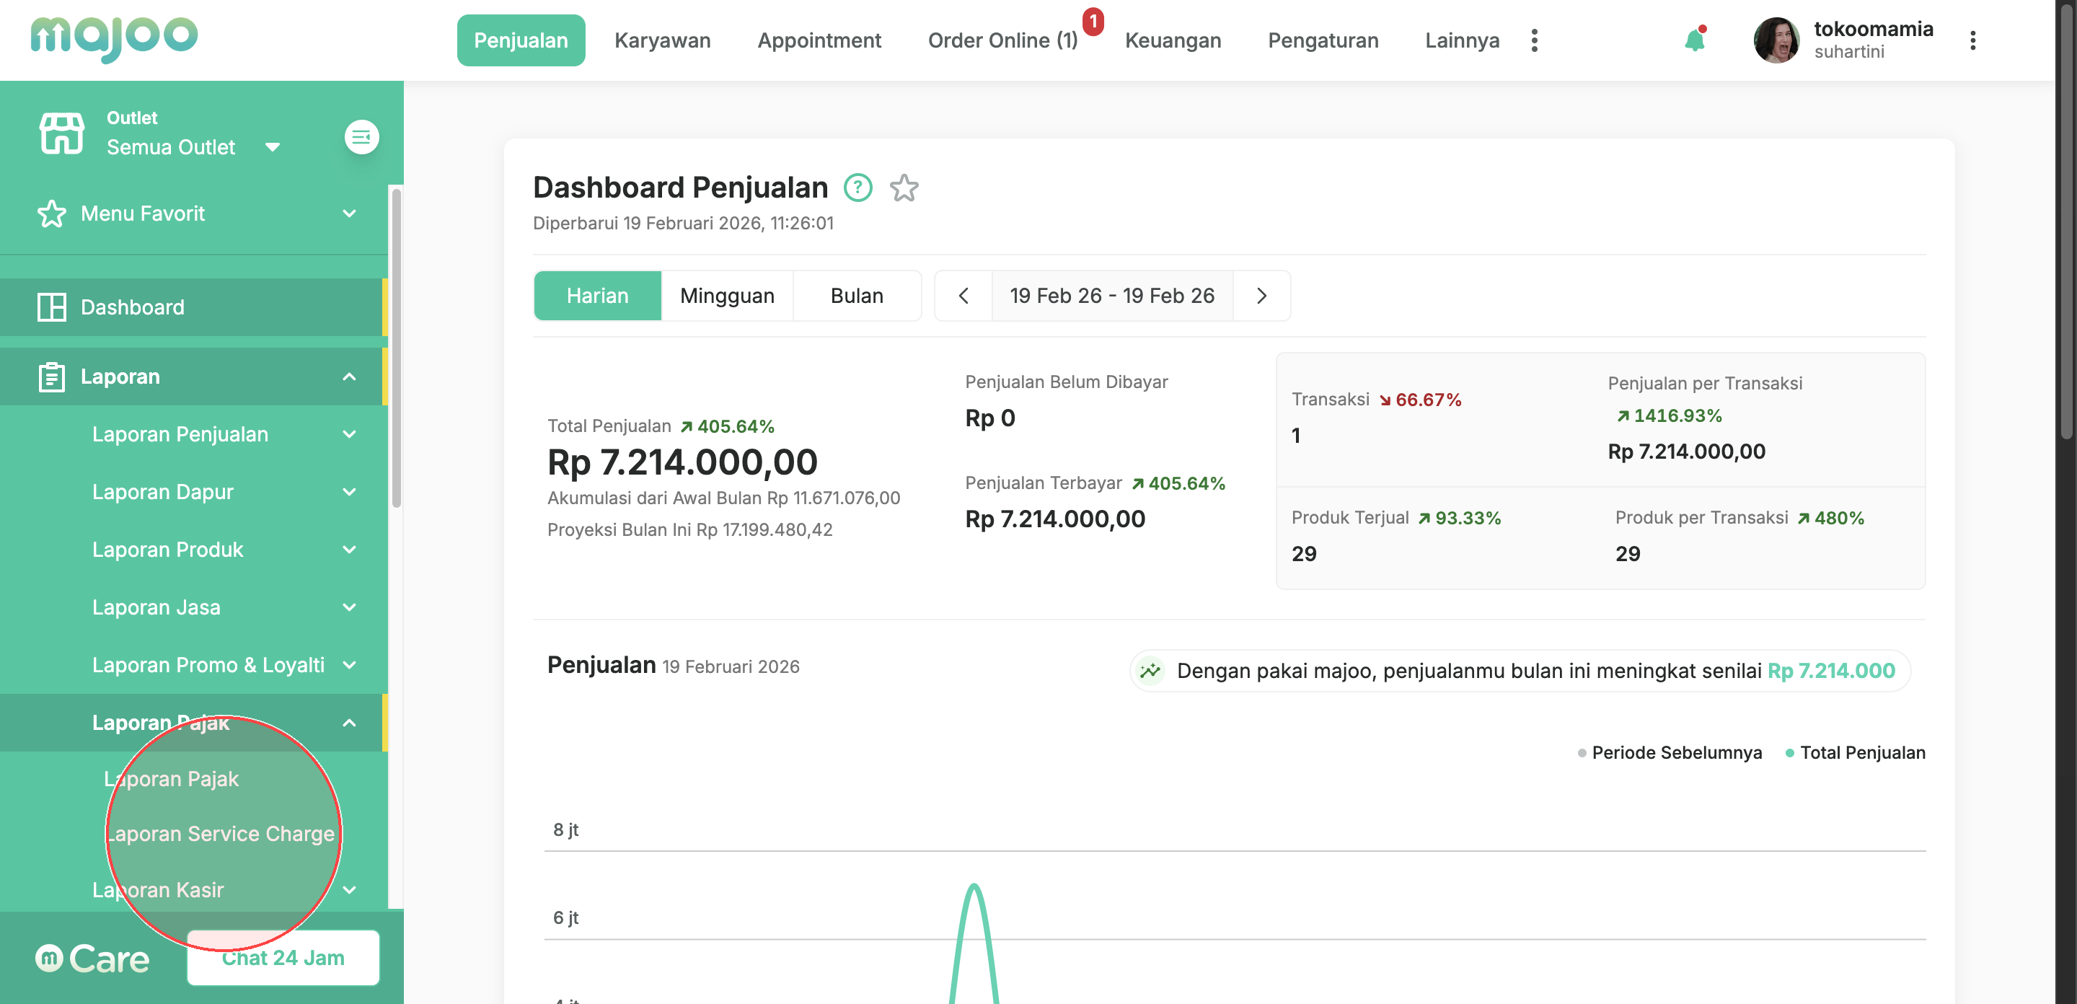
Task: Click the majoo logo
Action: pyautogui.click(x=114, y=38)
